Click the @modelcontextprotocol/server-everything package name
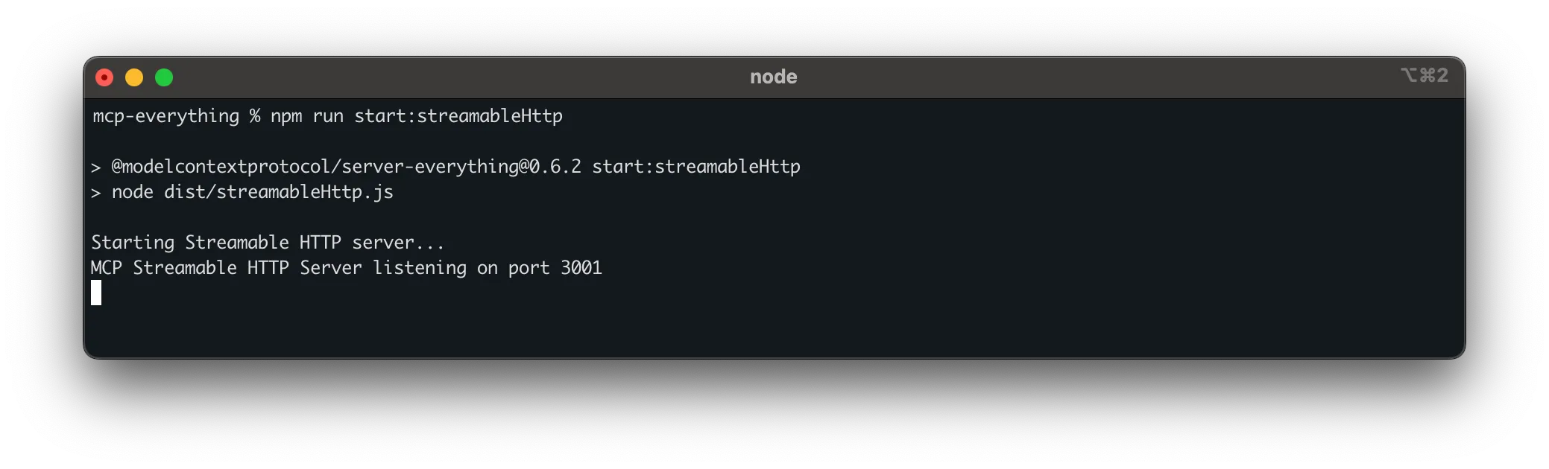Viewport: 1549px width, 469px height. (313, 167)
